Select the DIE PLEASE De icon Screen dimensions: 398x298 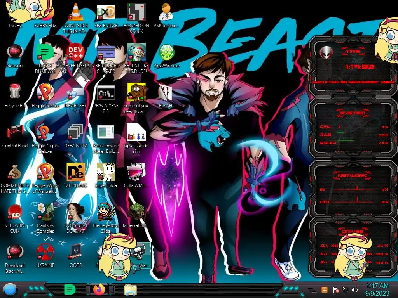point(76,176)
